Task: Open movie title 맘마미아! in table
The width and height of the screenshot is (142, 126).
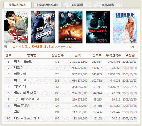Action: coord(20,87)
